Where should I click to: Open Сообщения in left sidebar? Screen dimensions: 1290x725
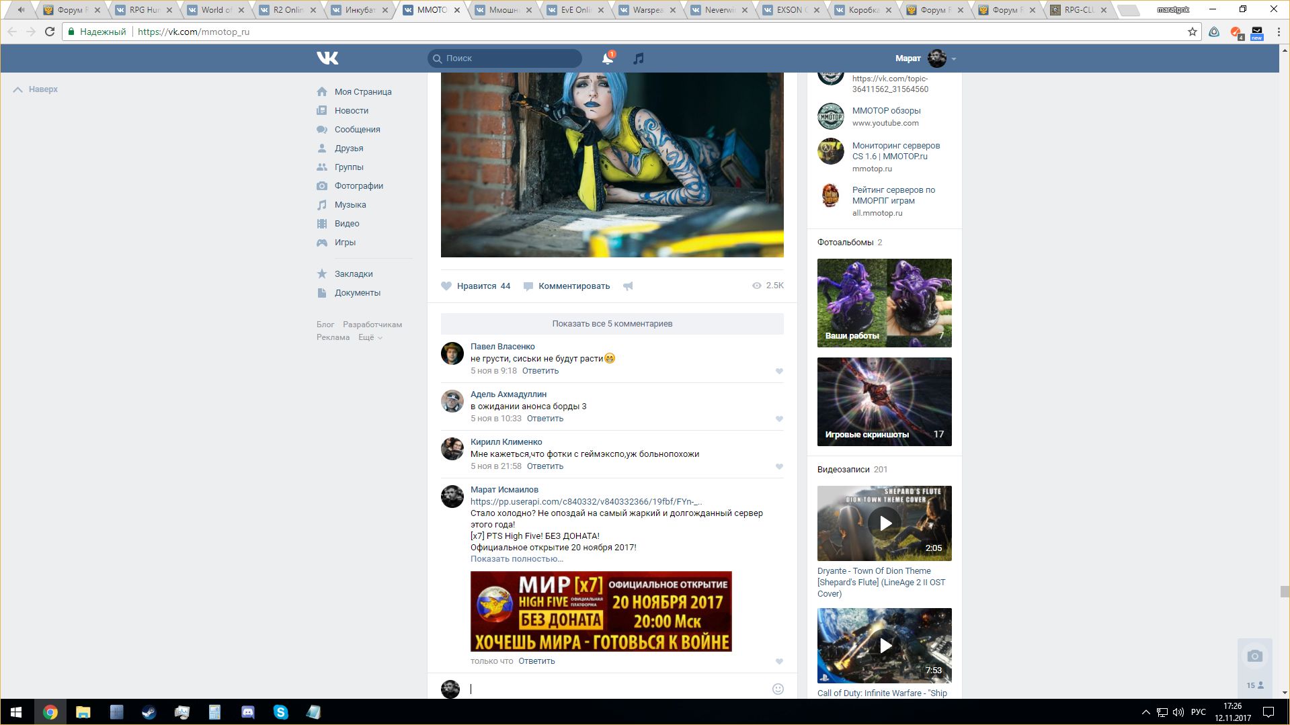click(357, 130)
